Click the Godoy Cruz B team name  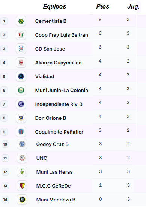[53, 144]
